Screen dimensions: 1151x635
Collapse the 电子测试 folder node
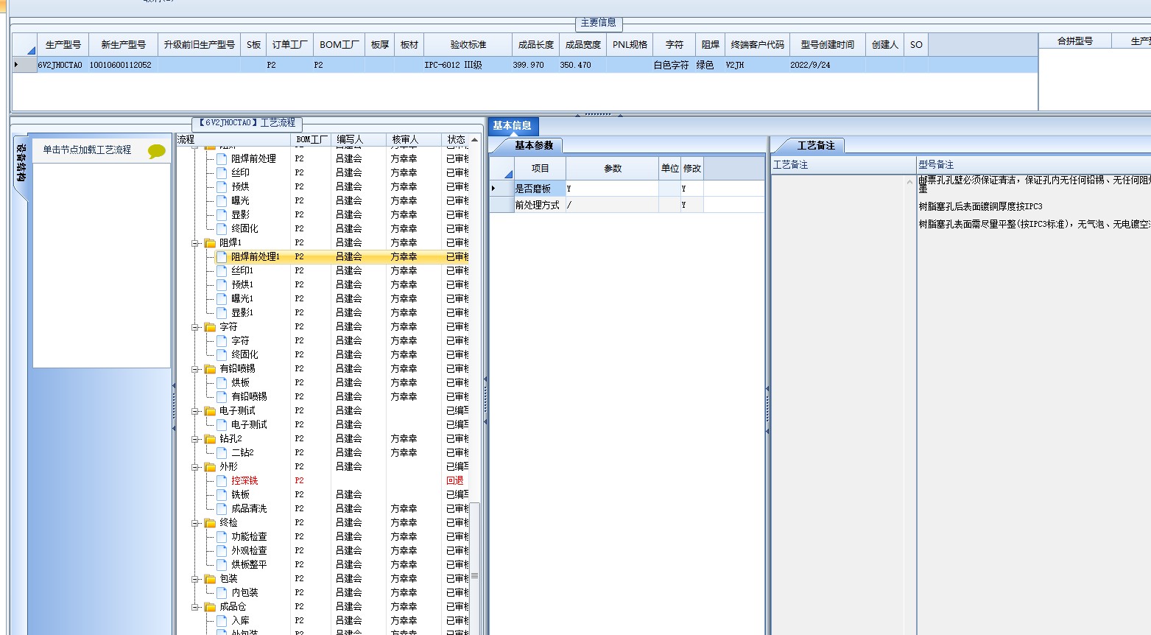pos(196,411)
